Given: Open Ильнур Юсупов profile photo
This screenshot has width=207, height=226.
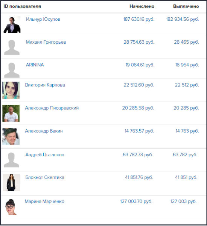Looking at the screenshot, I should coord(12,24).
